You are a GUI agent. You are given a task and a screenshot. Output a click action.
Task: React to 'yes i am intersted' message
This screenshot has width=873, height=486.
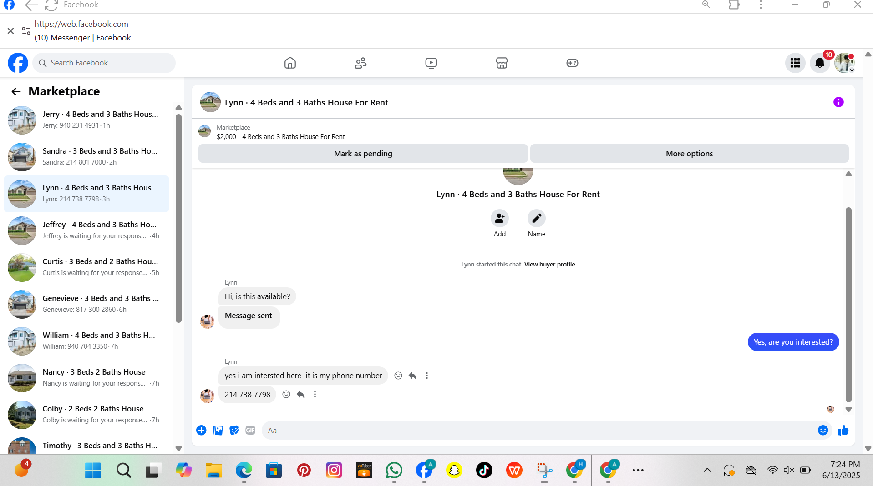(x=398, y=376)
